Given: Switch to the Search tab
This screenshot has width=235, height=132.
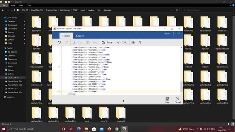Looking at the screenshot, I should [80, 36].
